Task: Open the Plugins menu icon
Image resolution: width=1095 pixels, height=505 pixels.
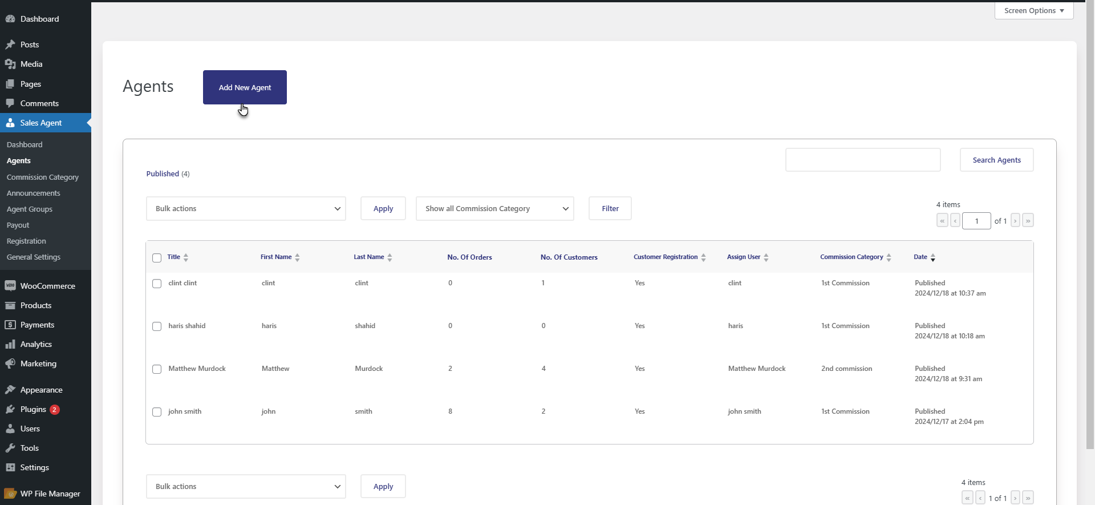Action: coord(10,409)
